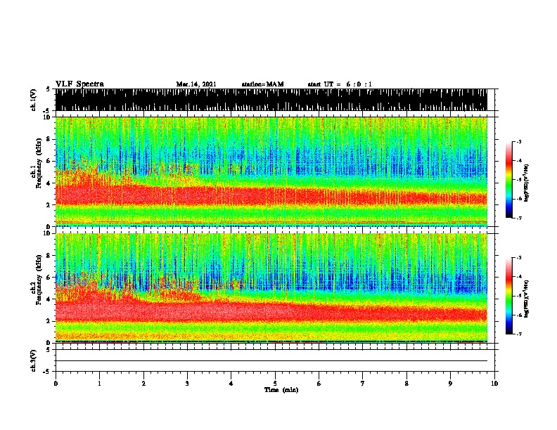The image size is (557, 430).
Task: Click the ch.1 spectrogram "2" kHz tick label
Action: coord(49,205)
